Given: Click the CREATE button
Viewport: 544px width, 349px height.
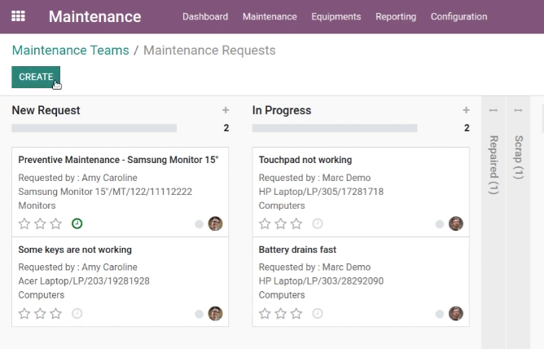Looking at the screenshot, I should coord(36,77).
